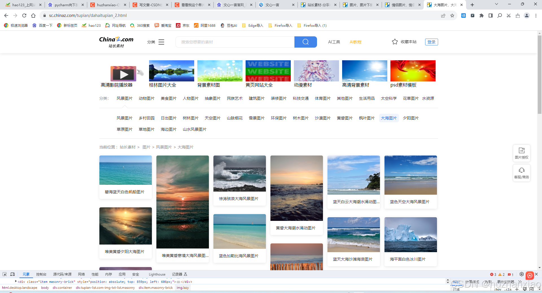Open the Edge导入 bookmark folder
This screenshot has height=293, width=542.
[252, 25]
